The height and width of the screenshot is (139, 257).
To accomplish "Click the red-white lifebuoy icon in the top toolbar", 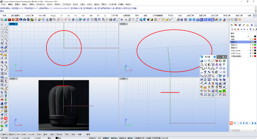I will [17, 20].
